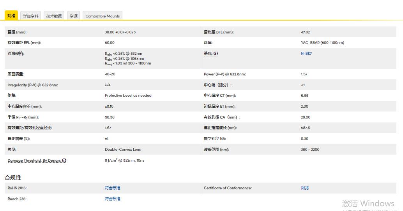This screenshot has height=211, width=403.
Task: Click the 30.00 +0.0/-0.025 diameter value
Action: point(120,32)
